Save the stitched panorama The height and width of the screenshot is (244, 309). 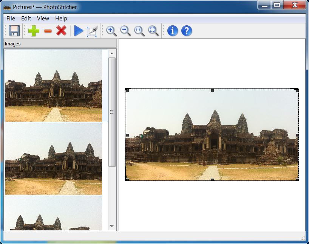tap(14, 31)
